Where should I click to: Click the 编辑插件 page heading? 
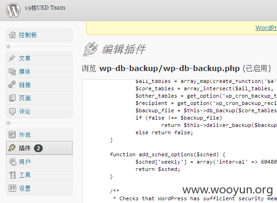tap(124, 49)
